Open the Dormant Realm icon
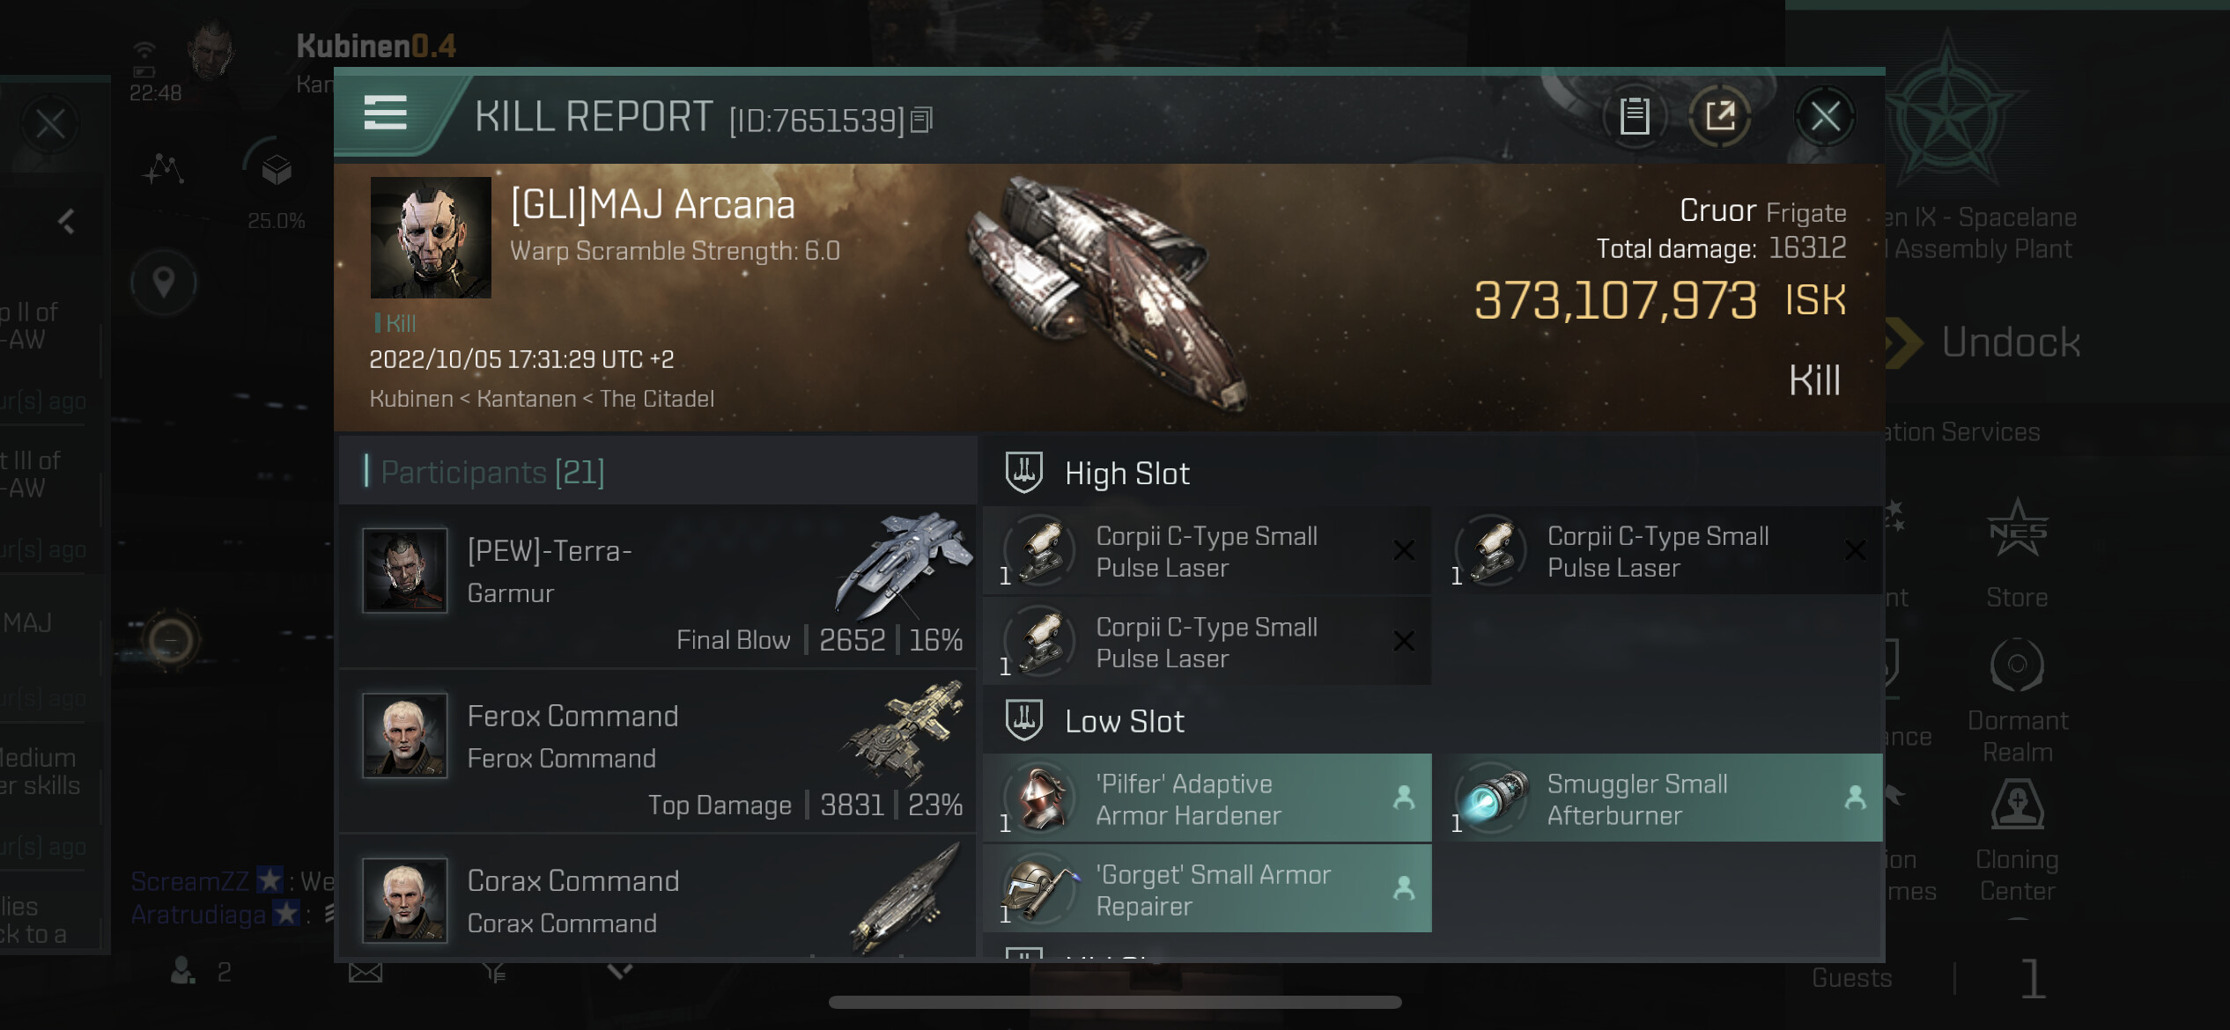 tap(2018, 702)
